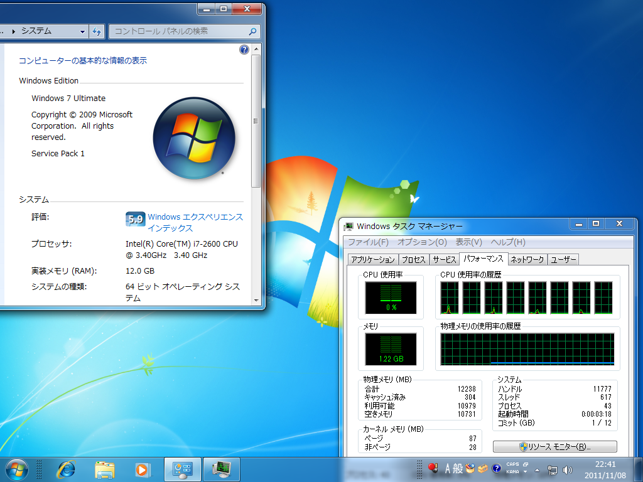643x482 pixels.
Task: Click the 起動時間 value '0:00:03:18'
Action: [597, 414]
